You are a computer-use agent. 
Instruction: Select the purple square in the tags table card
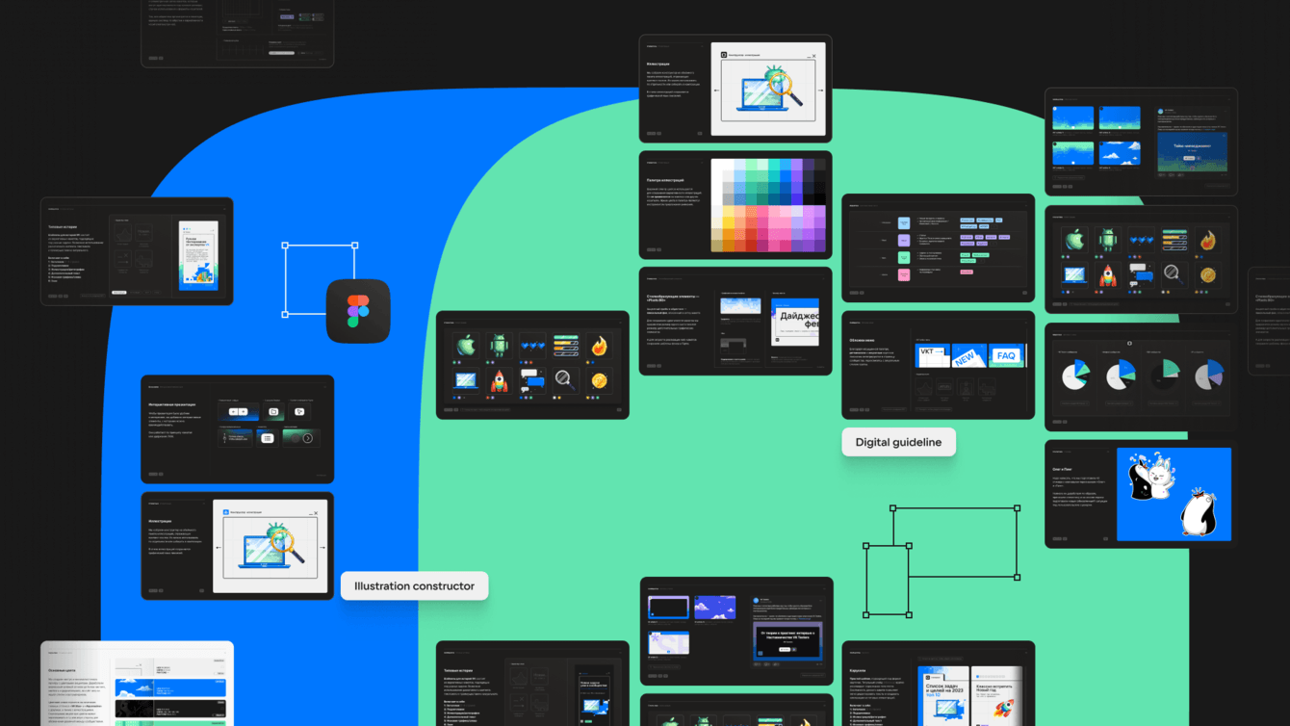(904, 241)
